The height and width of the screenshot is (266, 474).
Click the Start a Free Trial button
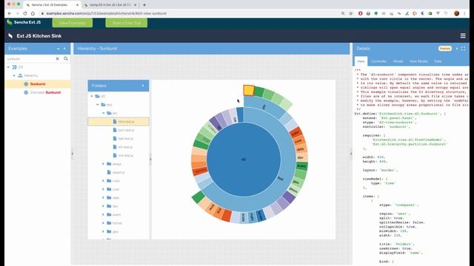(x=127, y=23)
